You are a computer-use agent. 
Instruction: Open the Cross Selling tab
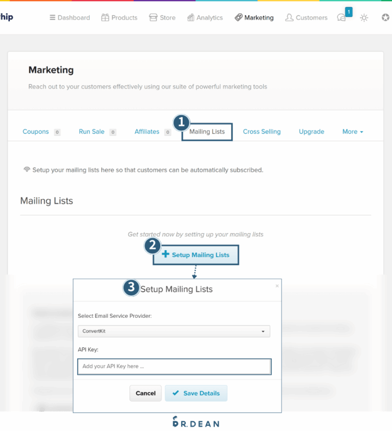point(261,132)
